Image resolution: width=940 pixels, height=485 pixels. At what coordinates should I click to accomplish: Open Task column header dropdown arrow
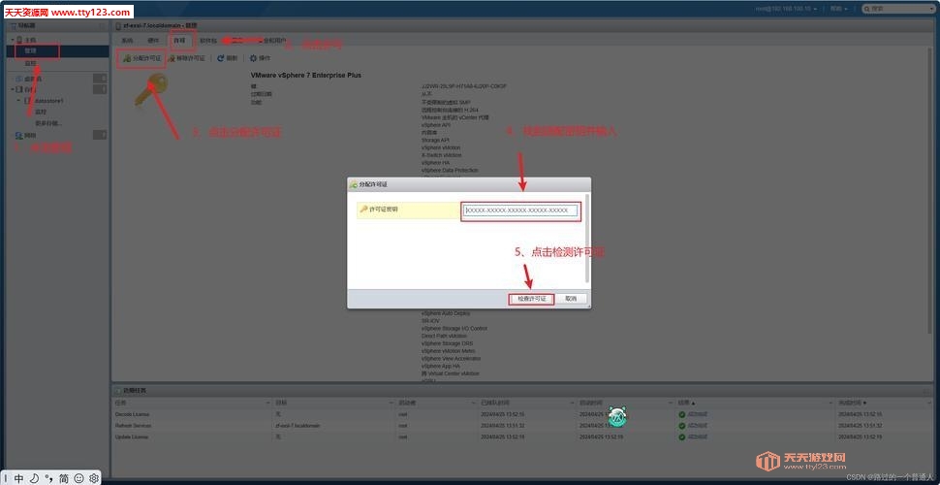coord(267,403)
